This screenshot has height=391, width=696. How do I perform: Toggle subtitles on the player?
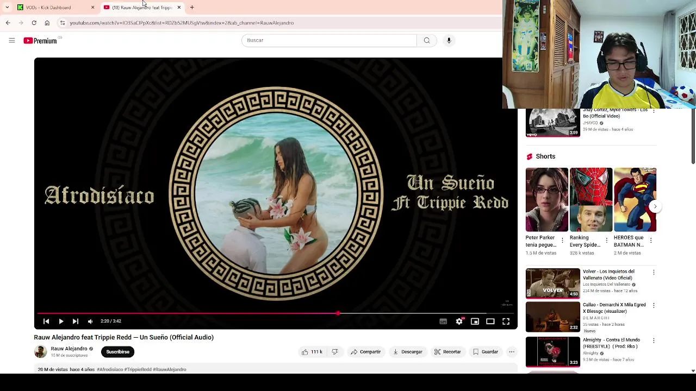[443, 321]
